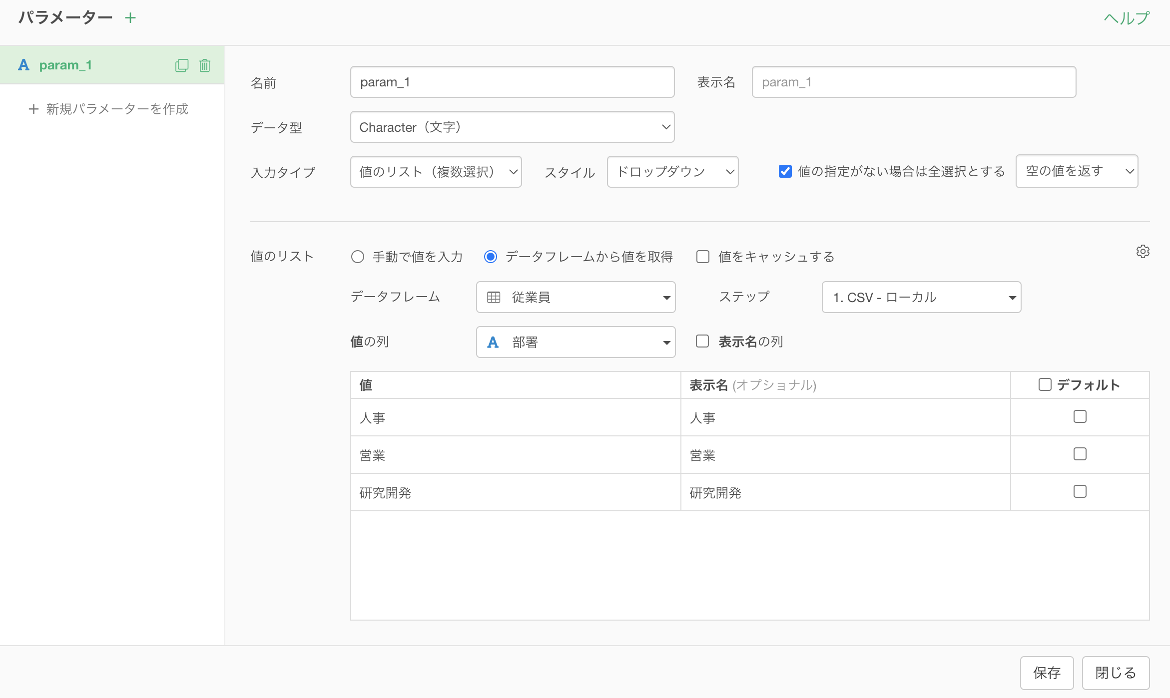Click the 表示名 input field
The width and height of the screenshot is (1170, 698).
click(x=914, y=82)
